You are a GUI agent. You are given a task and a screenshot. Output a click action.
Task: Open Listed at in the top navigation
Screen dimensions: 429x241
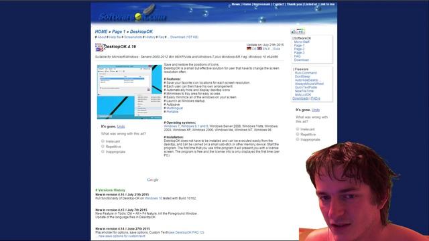pyautogui.click(x=310, y=5)
